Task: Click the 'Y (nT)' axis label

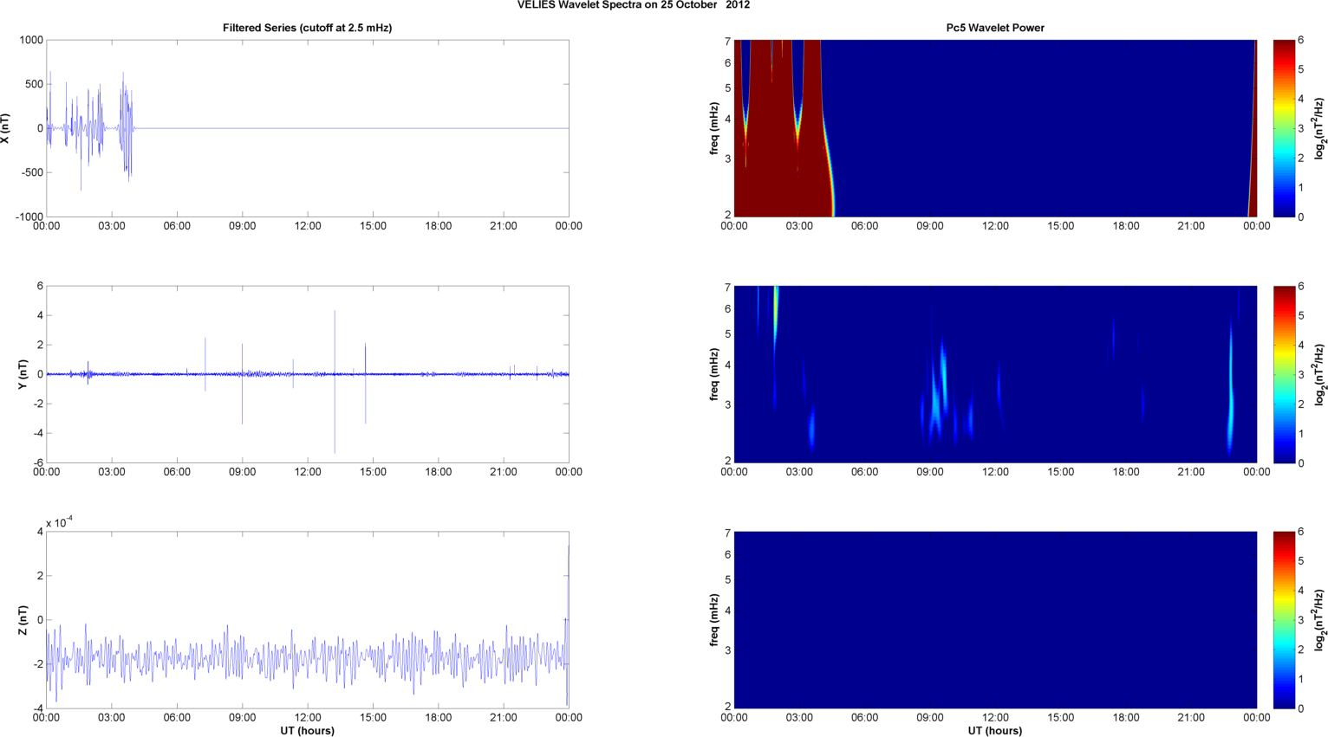Action: coord(23,374)
